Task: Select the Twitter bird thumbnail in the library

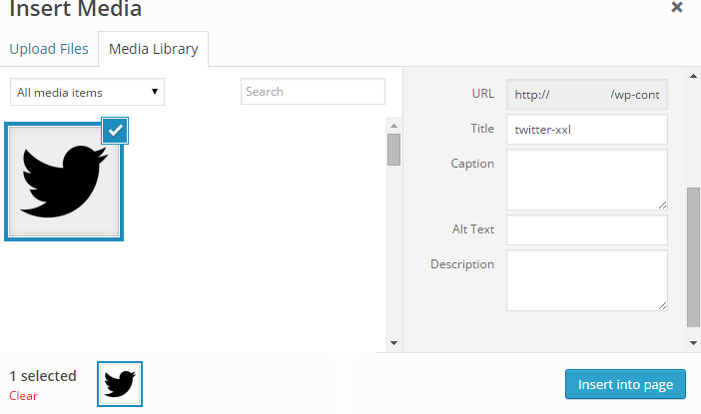Action: coord(64,182)
